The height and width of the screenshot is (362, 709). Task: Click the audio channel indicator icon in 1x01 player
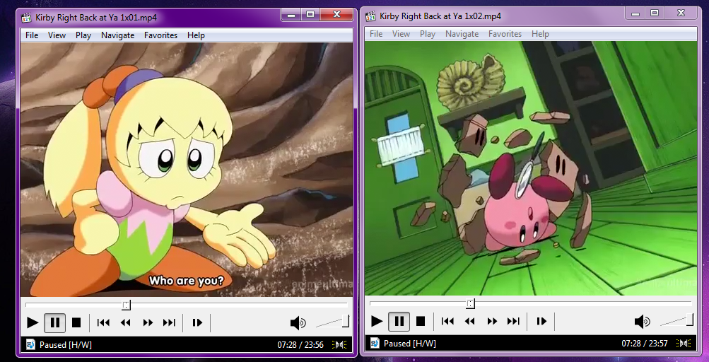click(x=339, y=345)
